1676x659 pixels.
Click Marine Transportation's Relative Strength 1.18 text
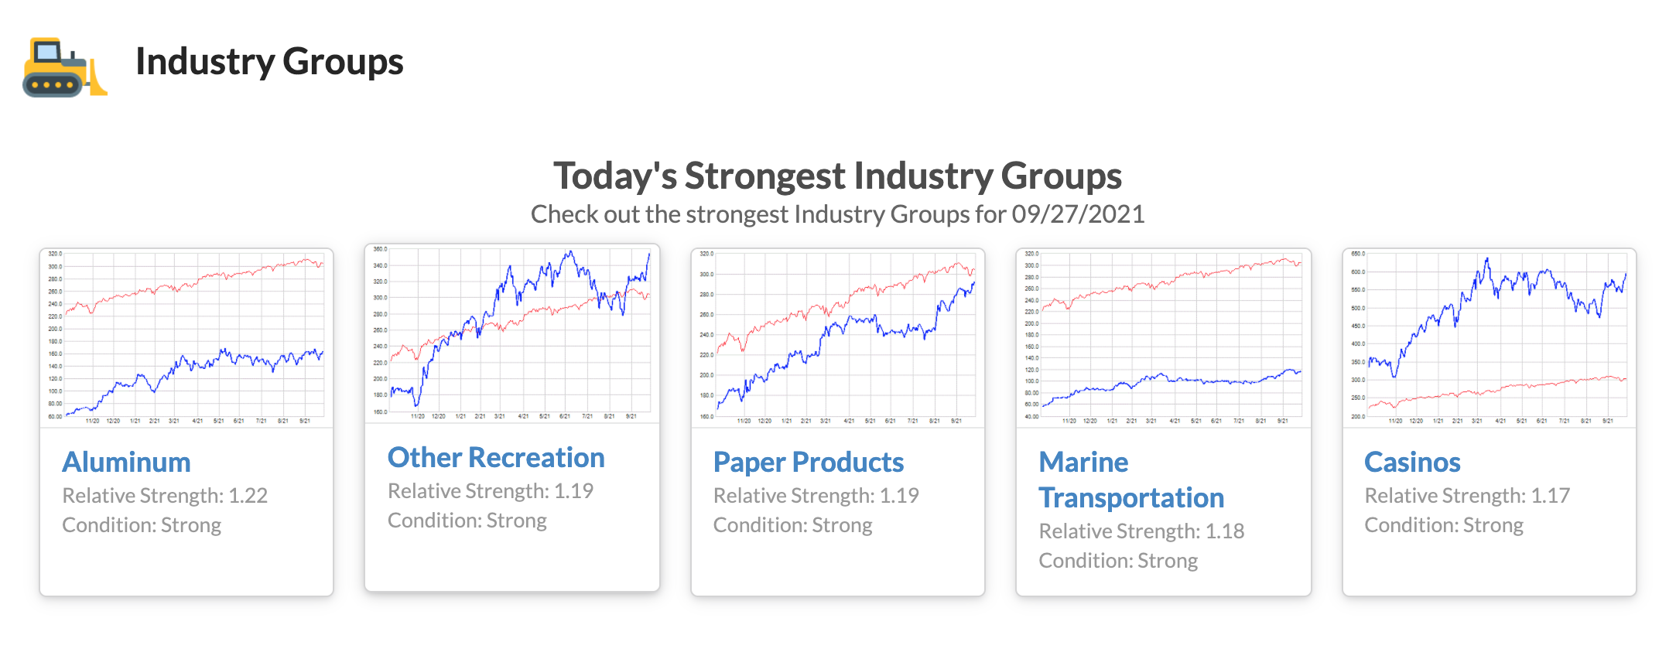[1141, 531]
